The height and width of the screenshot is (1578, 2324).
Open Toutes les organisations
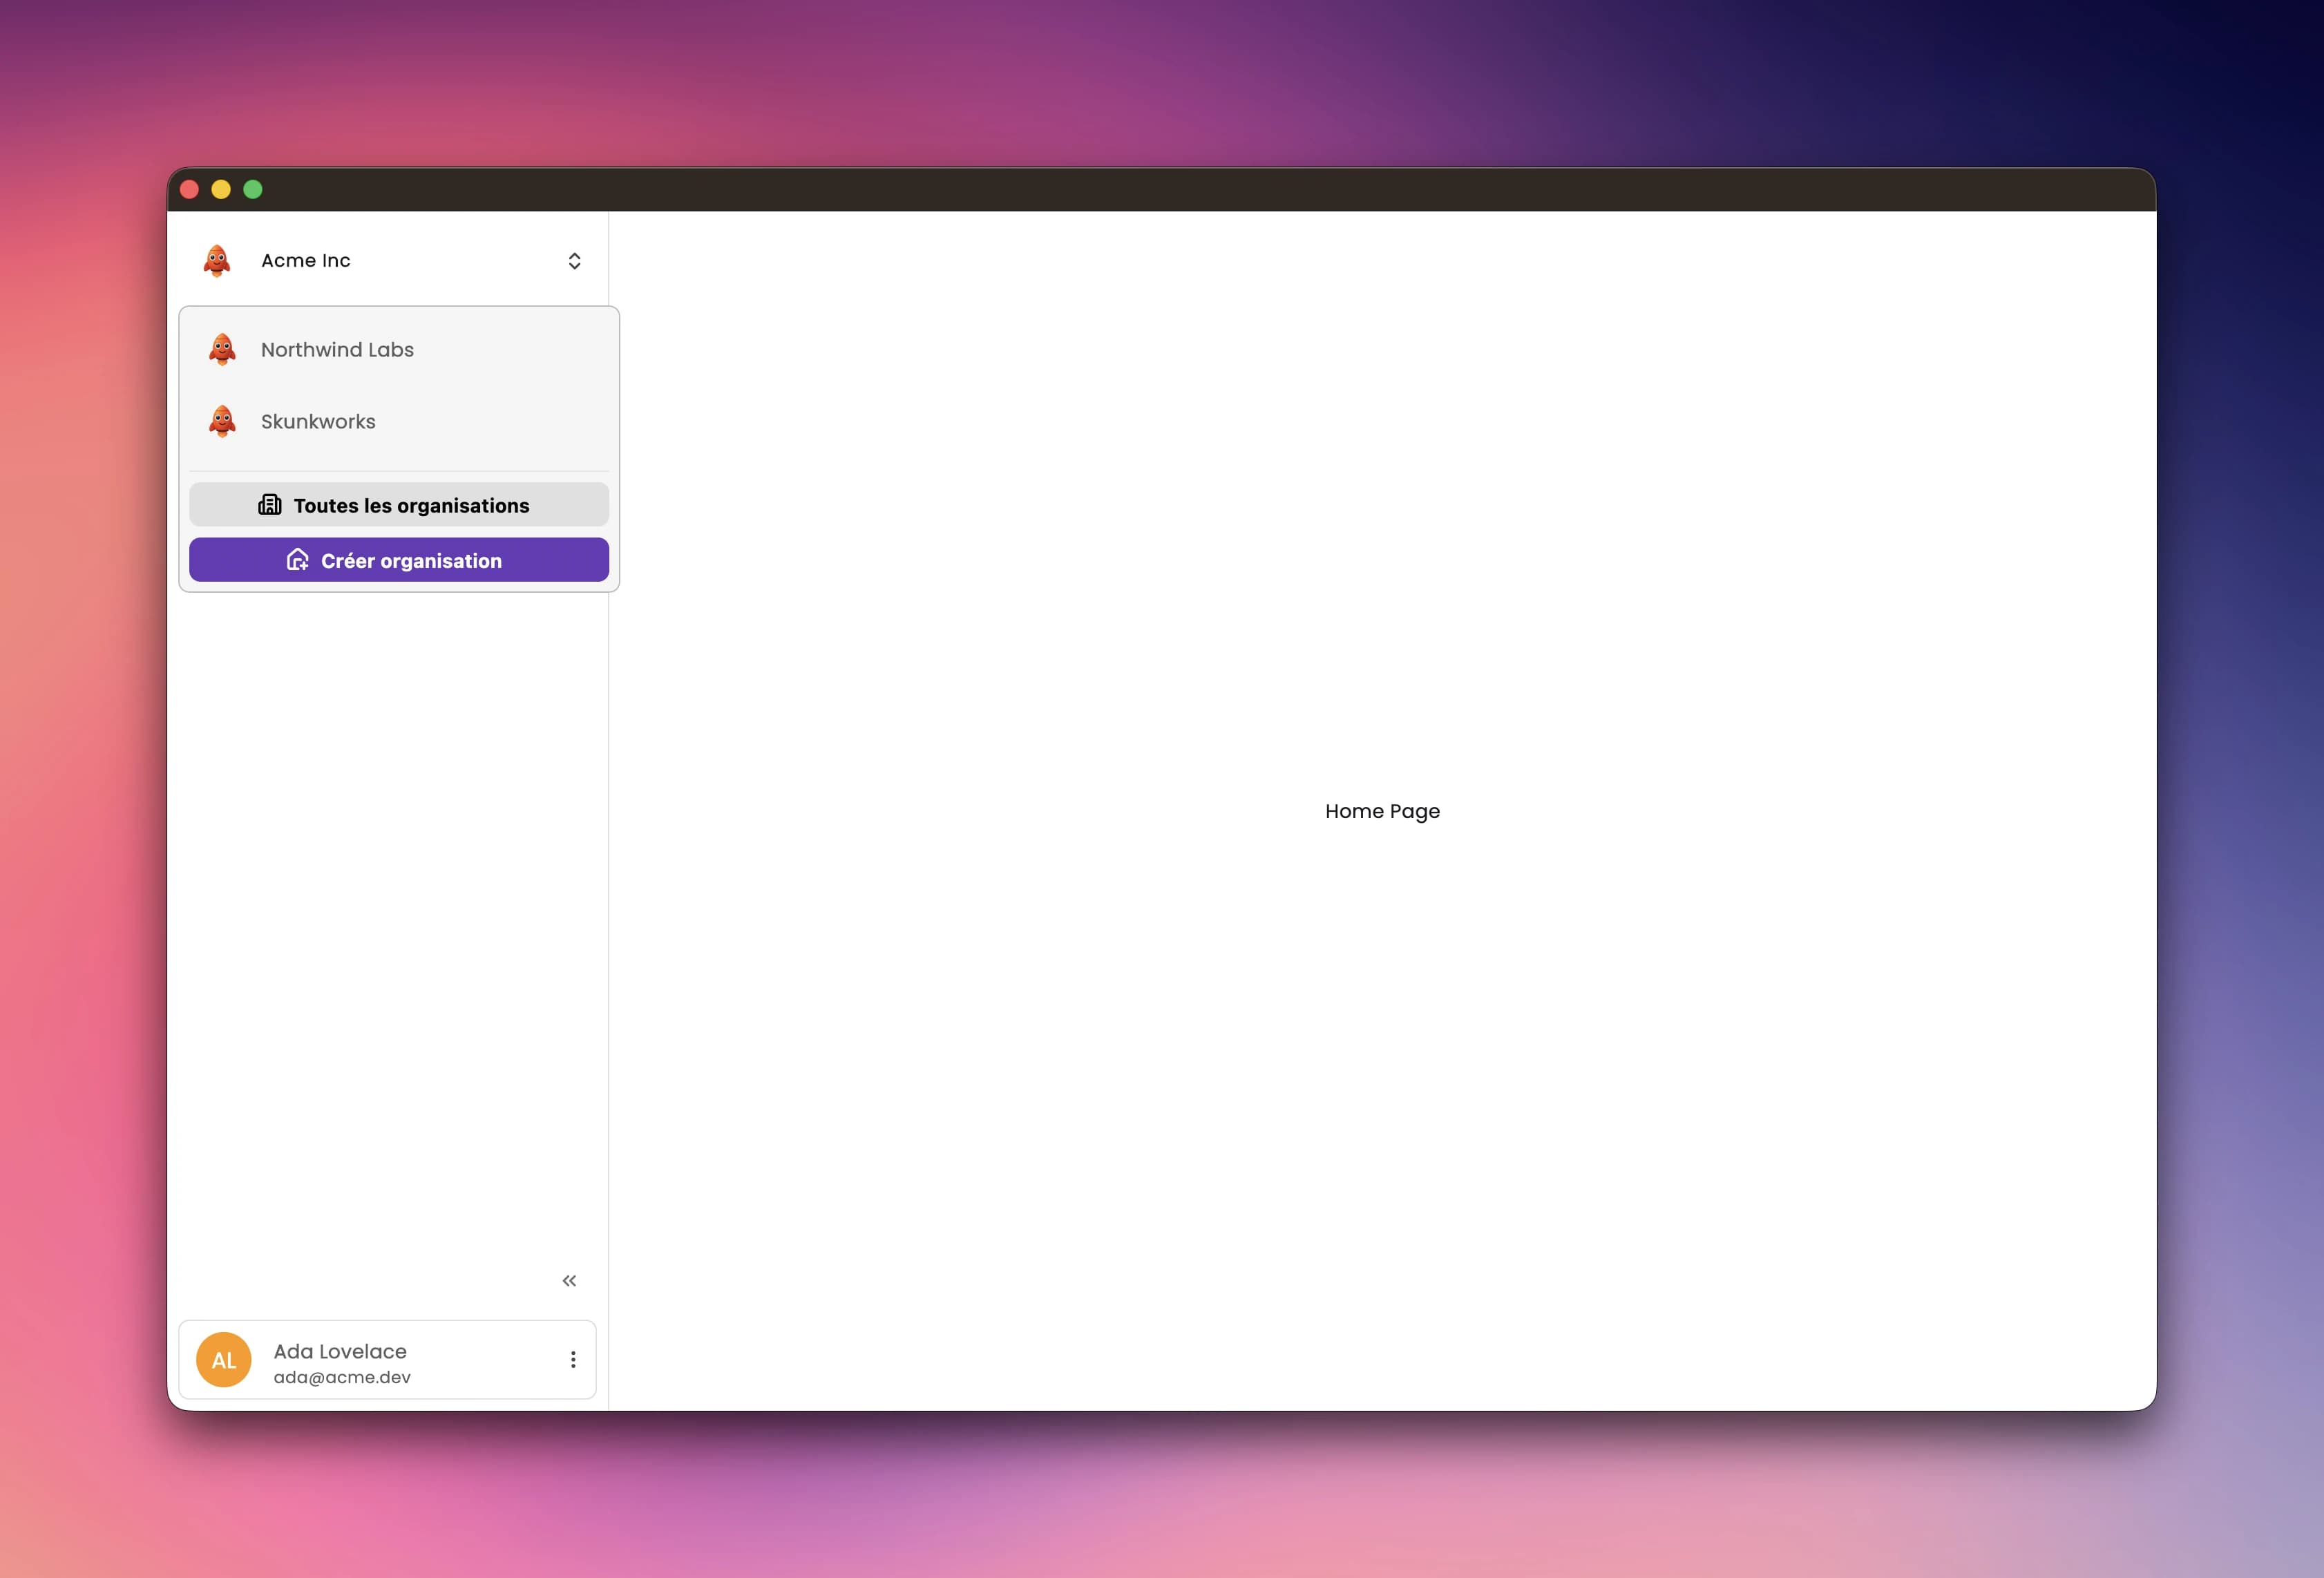398,505
